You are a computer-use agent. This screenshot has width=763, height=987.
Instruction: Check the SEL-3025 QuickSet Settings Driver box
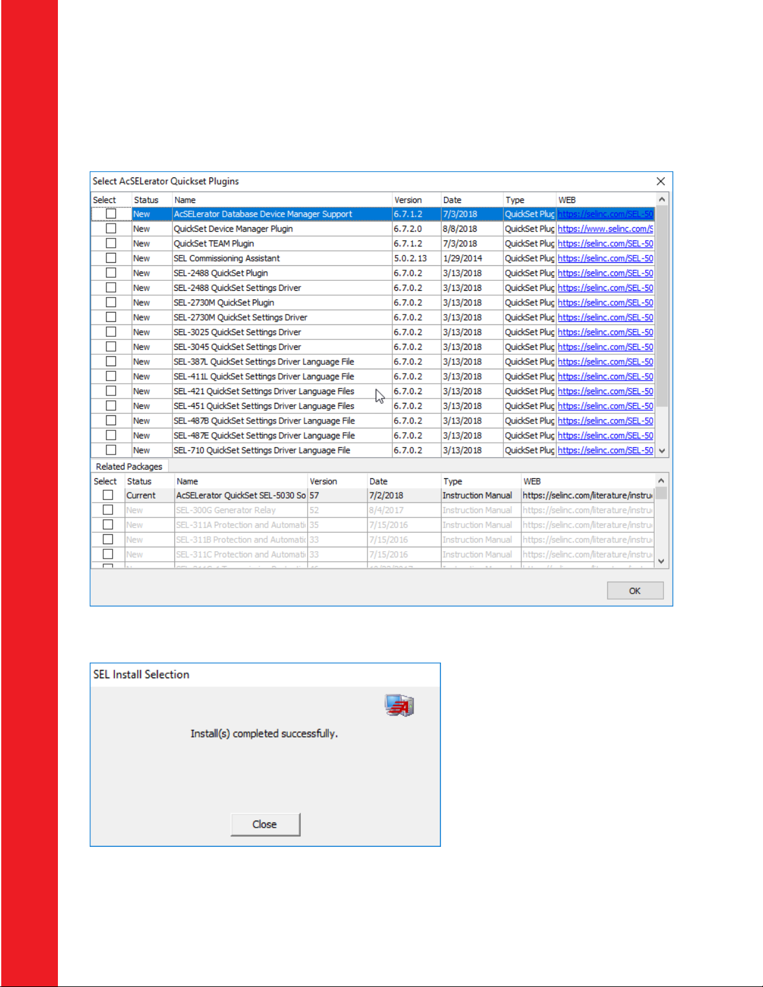point(111,332)
